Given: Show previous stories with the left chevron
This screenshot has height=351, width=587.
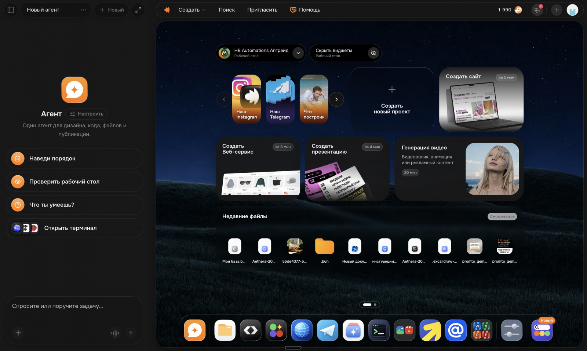Looking at the screenshot, I should (224, 99).
